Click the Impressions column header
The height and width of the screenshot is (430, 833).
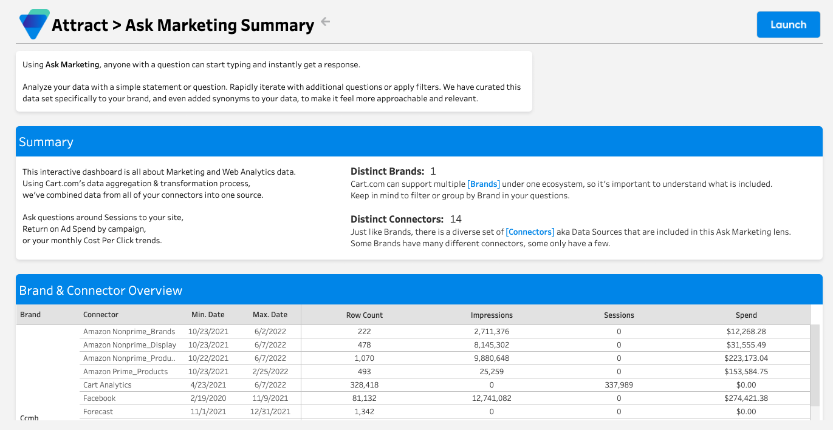492,315
